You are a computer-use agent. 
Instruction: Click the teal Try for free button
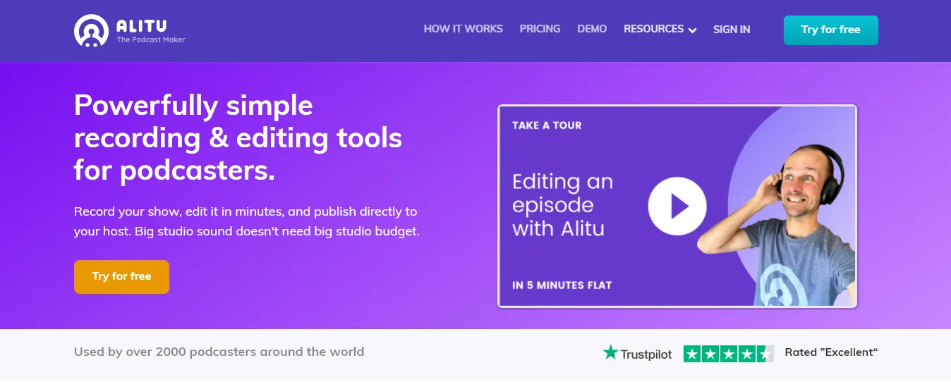[x=830, y=30]
